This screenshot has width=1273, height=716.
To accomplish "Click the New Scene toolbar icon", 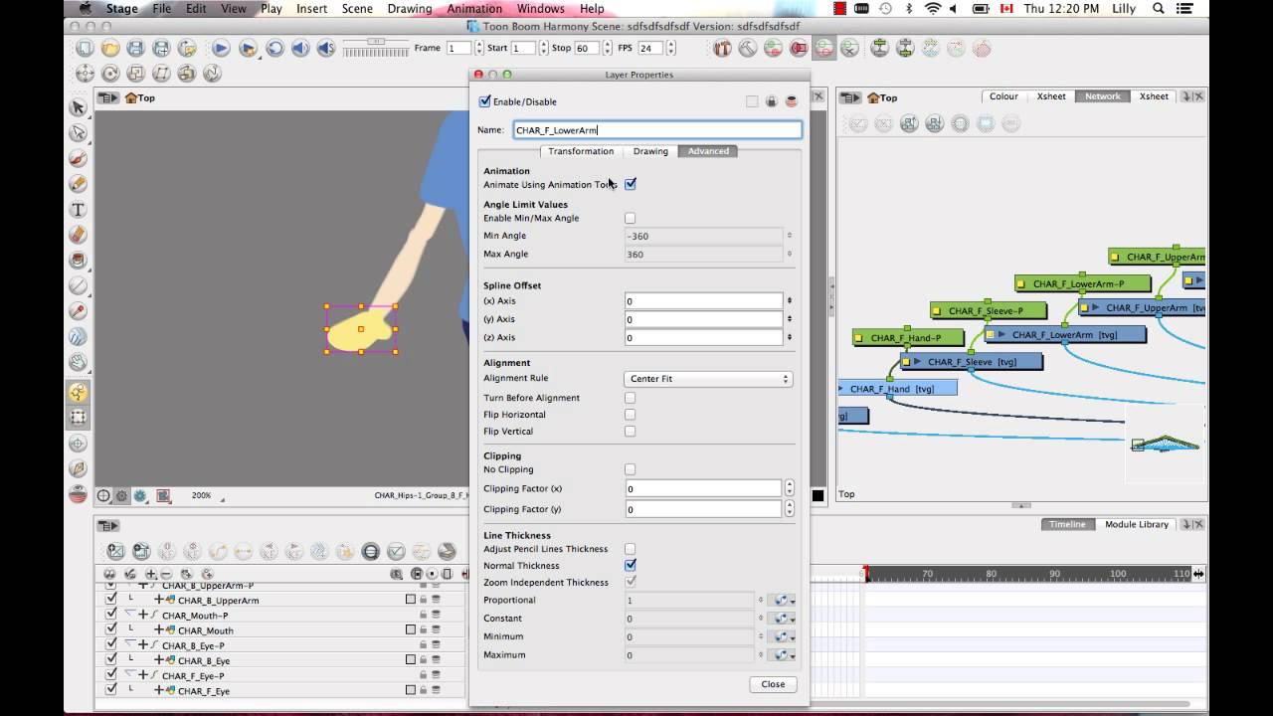I will 86,48.
